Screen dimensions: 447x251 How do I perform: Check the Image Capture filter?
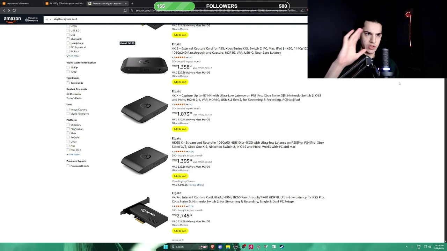coord(68,109)
